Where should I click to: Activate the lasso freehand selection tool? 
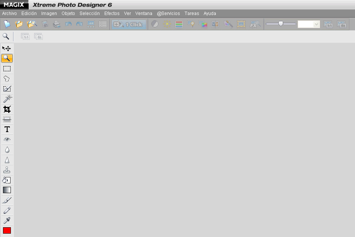pyautogui.click(x=7, y=79)
